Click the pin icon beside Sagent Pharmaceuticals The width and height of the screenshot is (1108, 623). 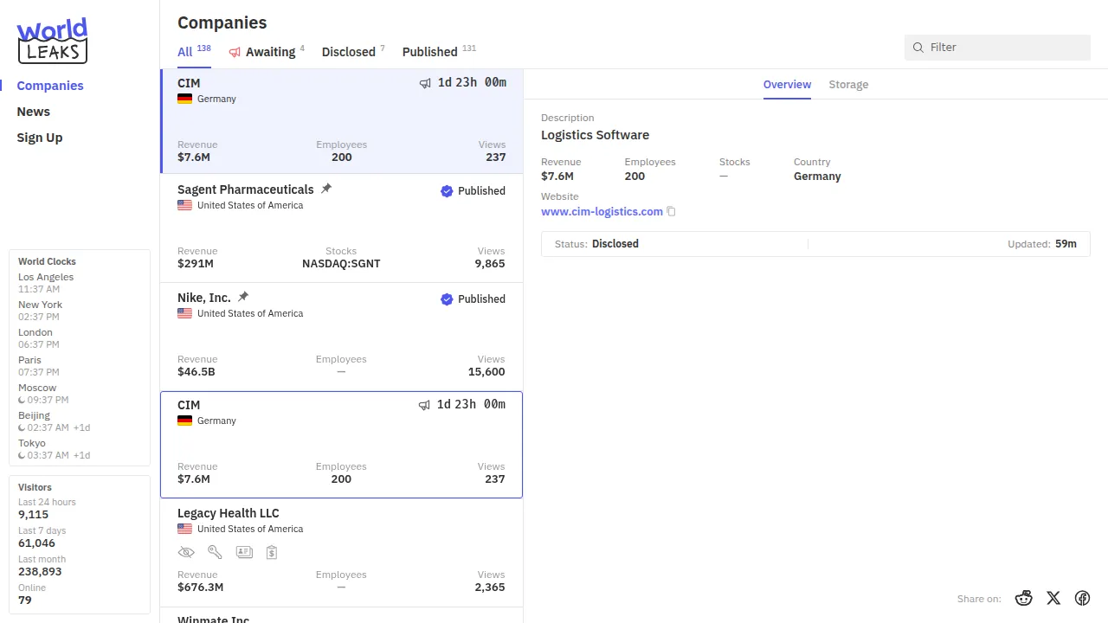pos(326,189)
